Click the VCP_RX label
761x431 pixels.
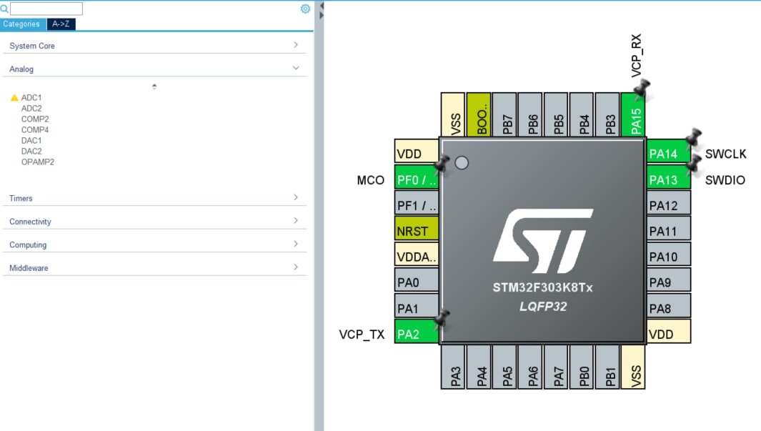coord(636,55)
